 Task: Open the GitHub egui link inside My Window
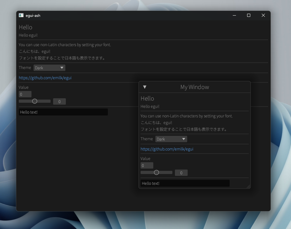click(x=167, y=149)
